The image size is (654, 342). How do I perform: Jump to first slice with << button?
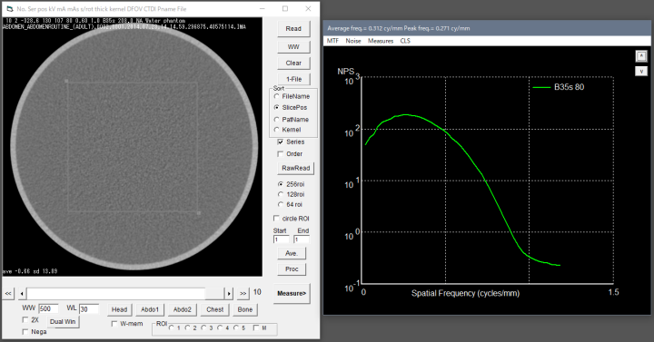pos(8,293)
